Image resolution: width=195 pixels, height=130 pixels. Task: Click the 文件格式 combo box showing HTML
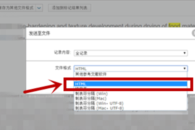131,69
